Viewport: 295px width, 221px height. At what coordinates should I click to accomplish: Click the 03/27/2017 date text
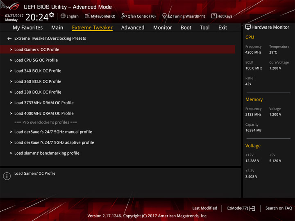pyautogui.click(x=14, y=16)
